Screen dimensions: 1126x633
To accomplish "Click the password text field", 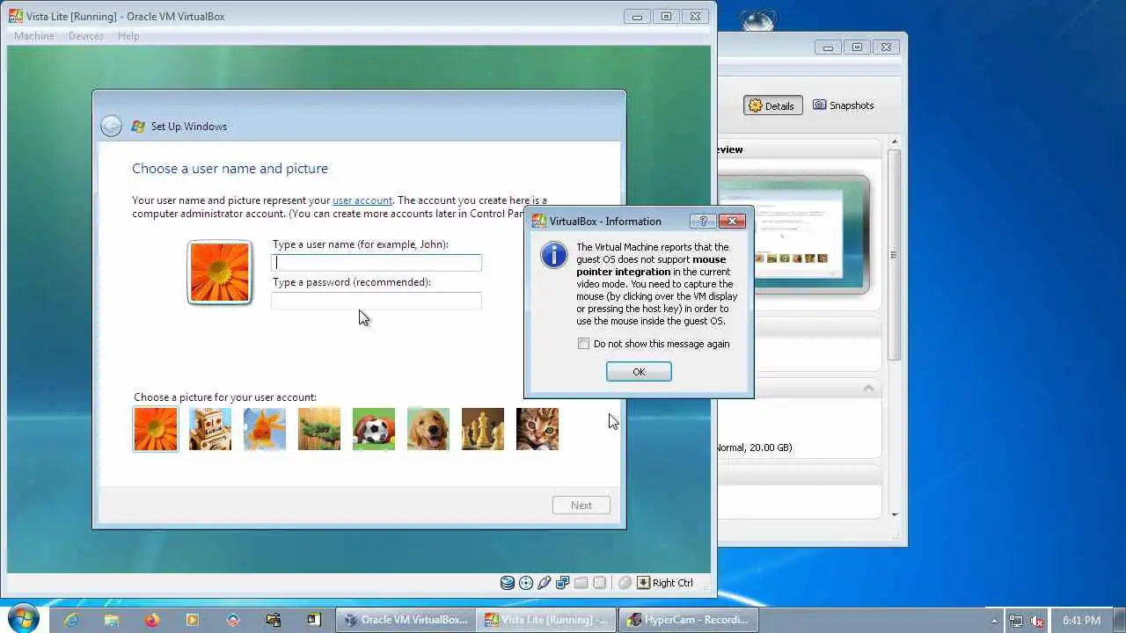I will [377, 301].
